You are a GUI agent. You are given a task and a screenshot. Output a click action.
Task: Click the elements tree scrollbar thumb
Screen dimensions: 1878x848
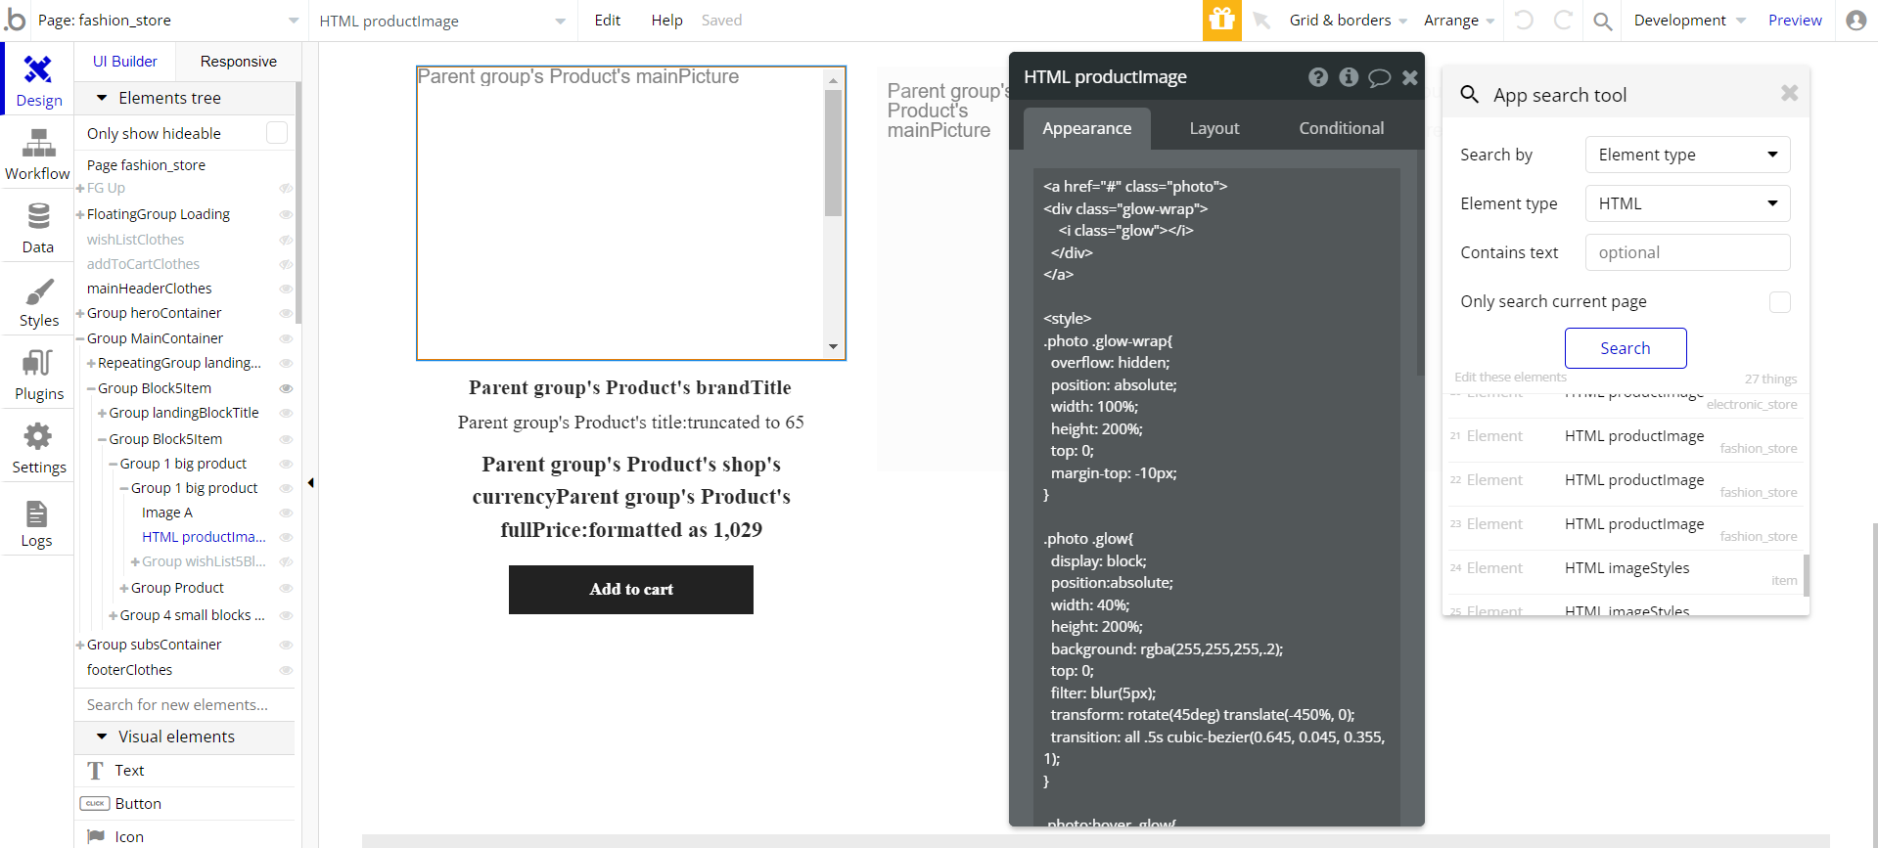click(298, 202)
